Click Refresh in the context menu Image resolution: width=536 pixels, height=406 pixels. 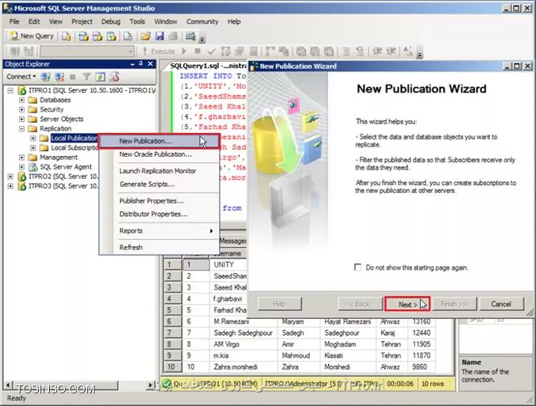pos(159,247)
